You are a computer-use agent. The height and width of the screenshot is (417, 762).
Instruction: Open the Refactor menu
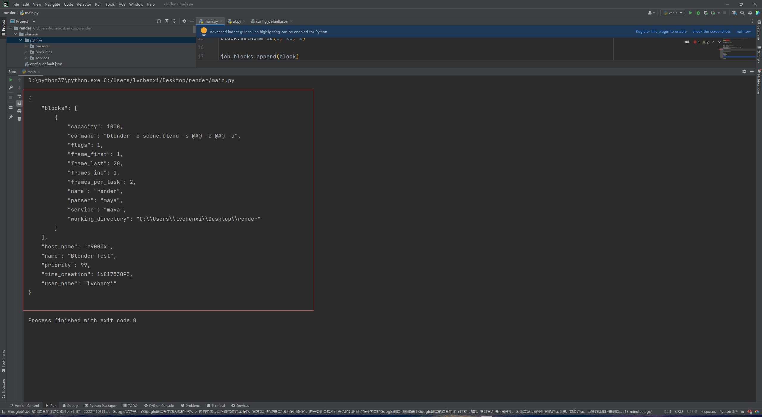coord(84,4)
